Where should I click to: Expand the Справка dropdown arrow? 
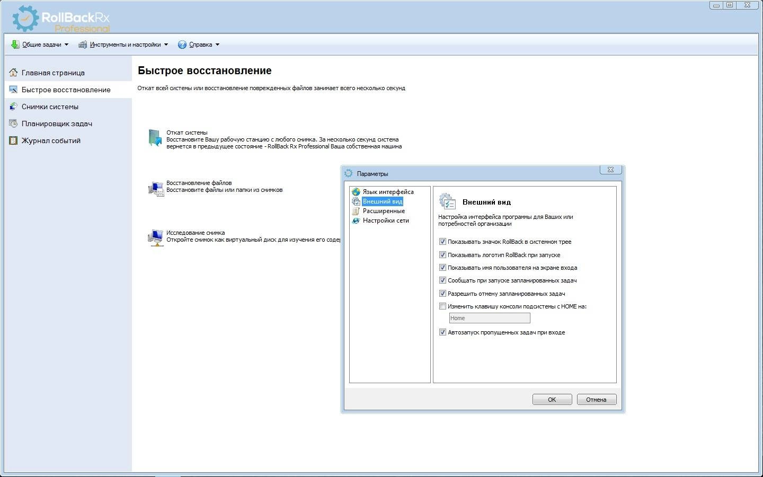click(217, 45)
